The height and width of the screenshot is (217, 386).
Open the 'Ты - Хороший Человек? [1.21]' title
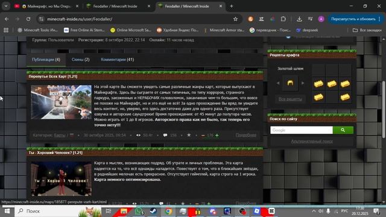pos(55,153)
